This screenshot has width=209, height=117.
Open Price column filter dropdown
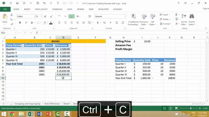54,45
